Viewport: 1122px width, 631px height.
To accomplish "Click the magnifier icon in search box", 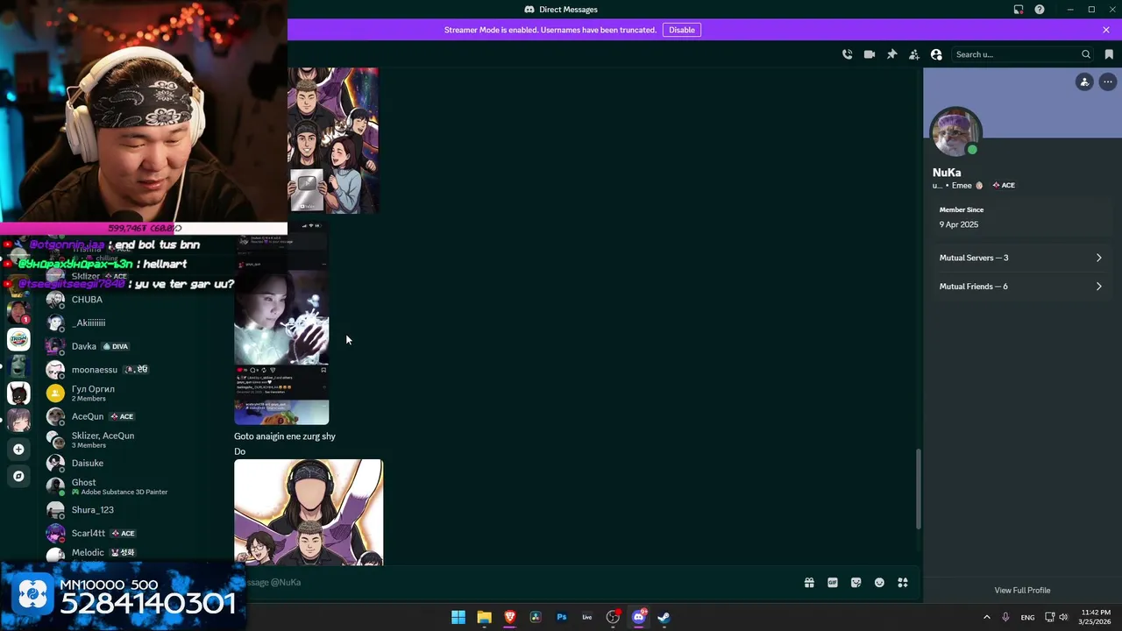I will coord(1086,54).
